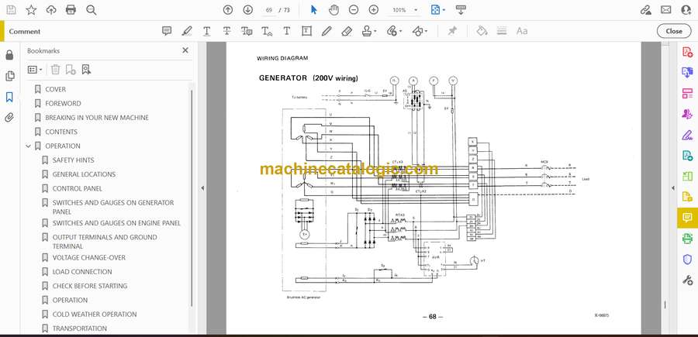Click the page number field

269,10
